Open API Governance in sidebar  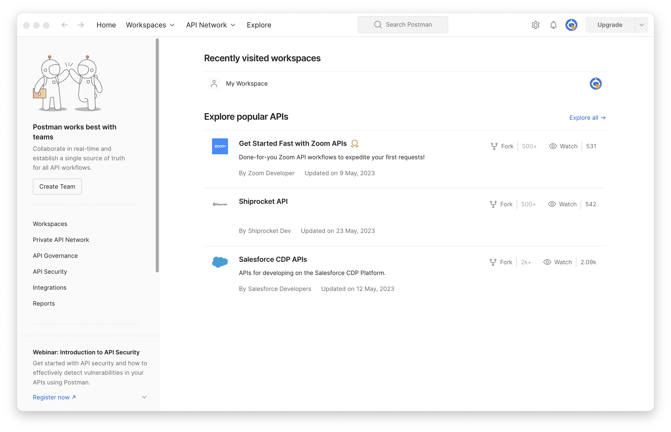click(55, 256)
